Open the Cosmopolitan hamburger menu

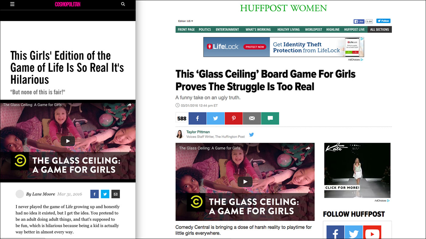tap(12, 4)
